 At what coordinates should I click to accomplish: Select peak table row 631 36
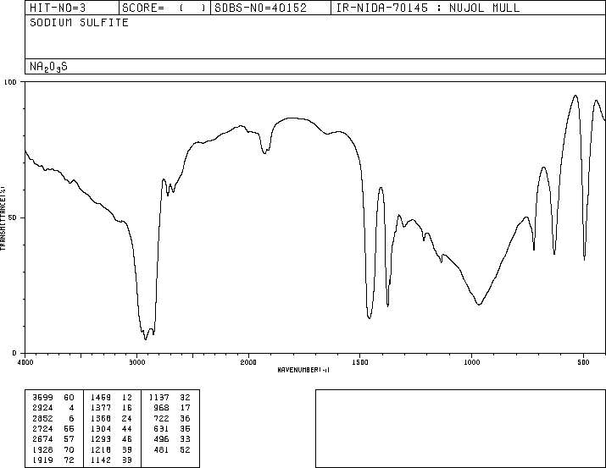pyautogui.click(x=171, y=428)
